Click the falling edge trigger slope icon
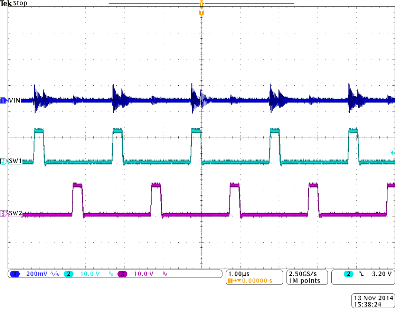Screen dimensions: 396x309 (x=361, y=274)
